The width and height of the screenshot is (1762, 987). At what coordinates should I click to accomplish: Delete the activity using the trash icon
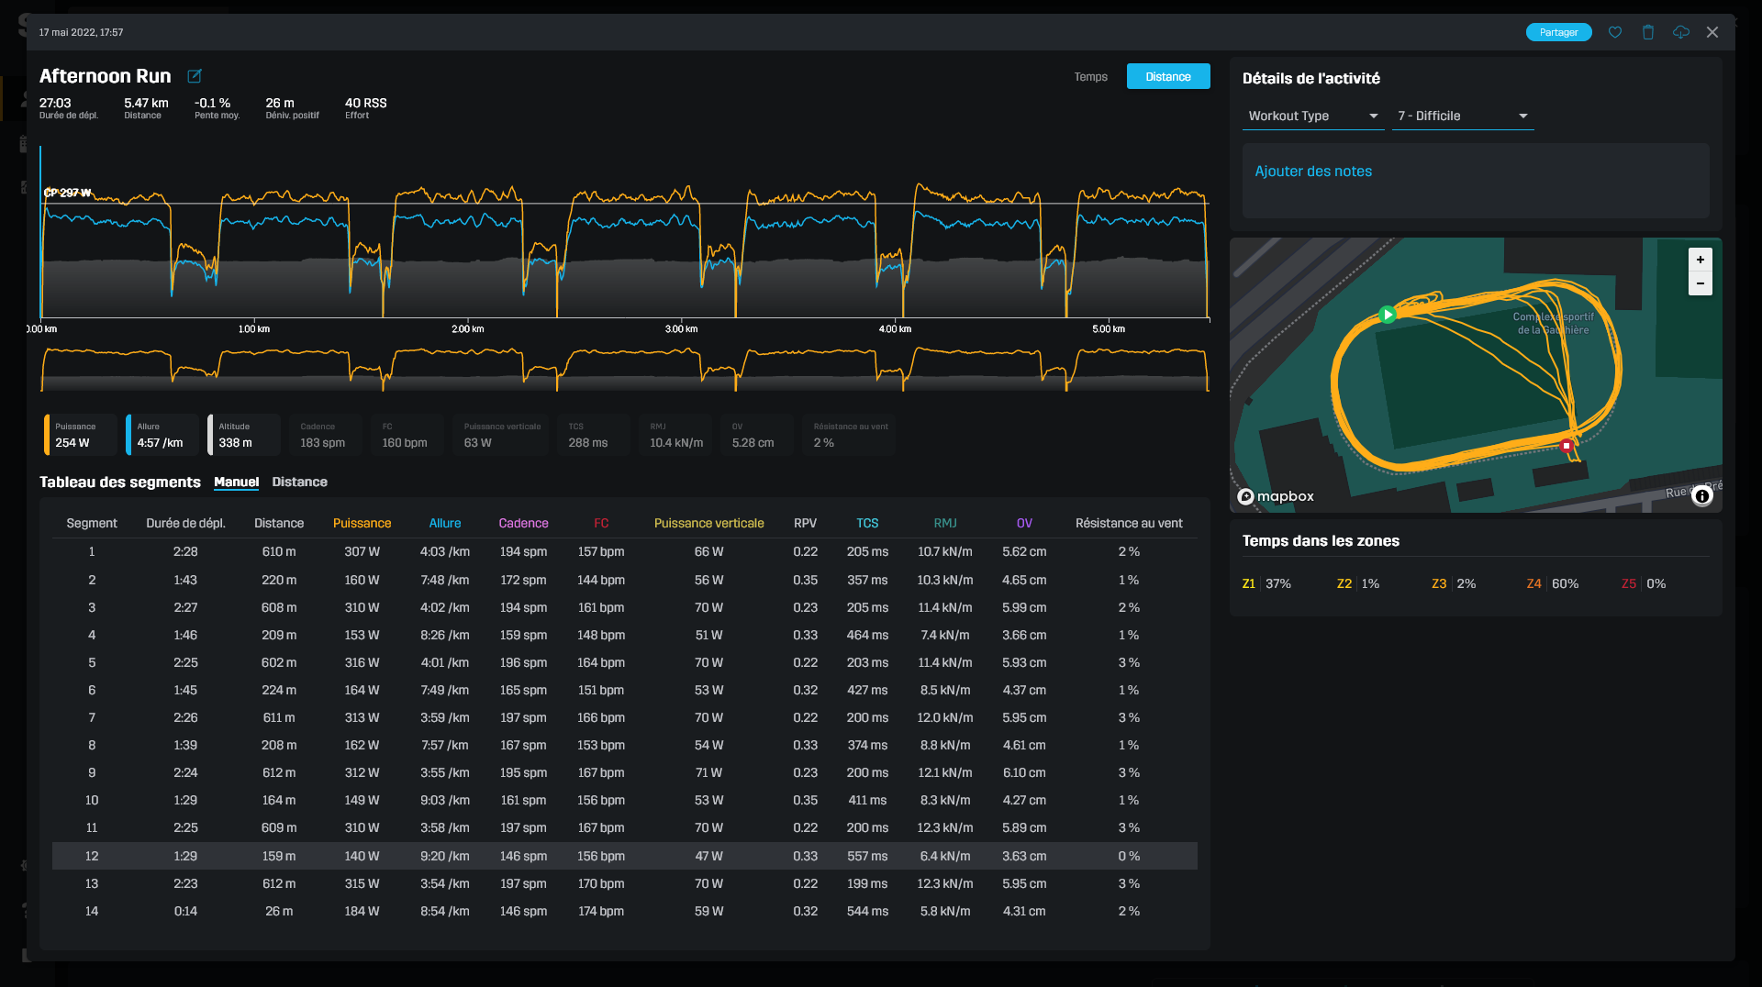[x=1648, y=32]
